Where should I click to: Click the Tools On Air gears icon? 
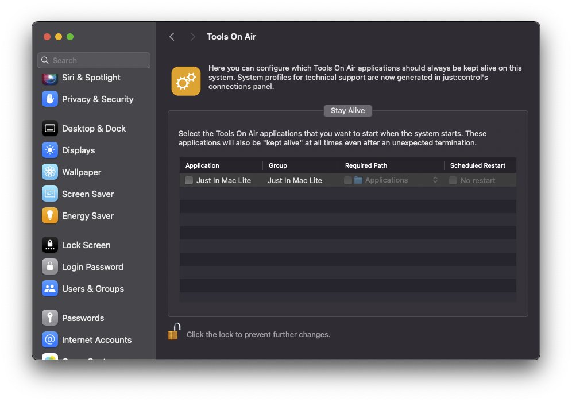[x=186, y=81]
